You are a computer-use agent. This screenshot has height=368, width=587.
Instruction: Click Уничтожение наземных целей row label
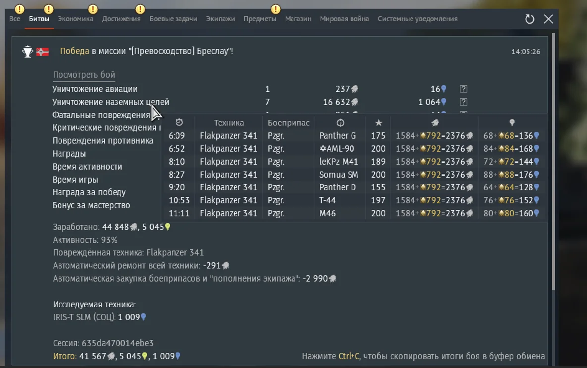pos(111,102)
